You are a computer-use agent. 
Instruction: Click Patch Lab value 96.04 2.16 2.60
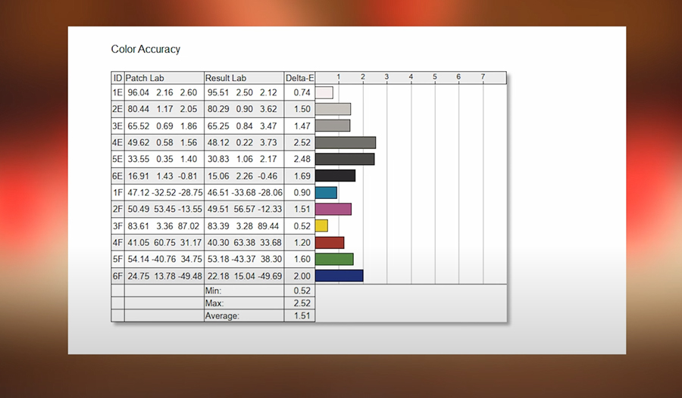162,92
